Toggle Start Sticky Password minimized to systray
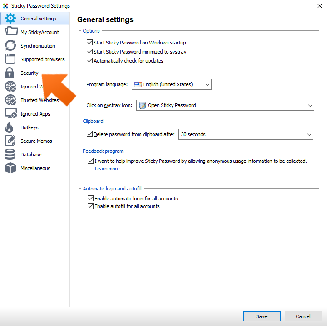327x326 pixels. pyautogui.click(x=89, y=51)
